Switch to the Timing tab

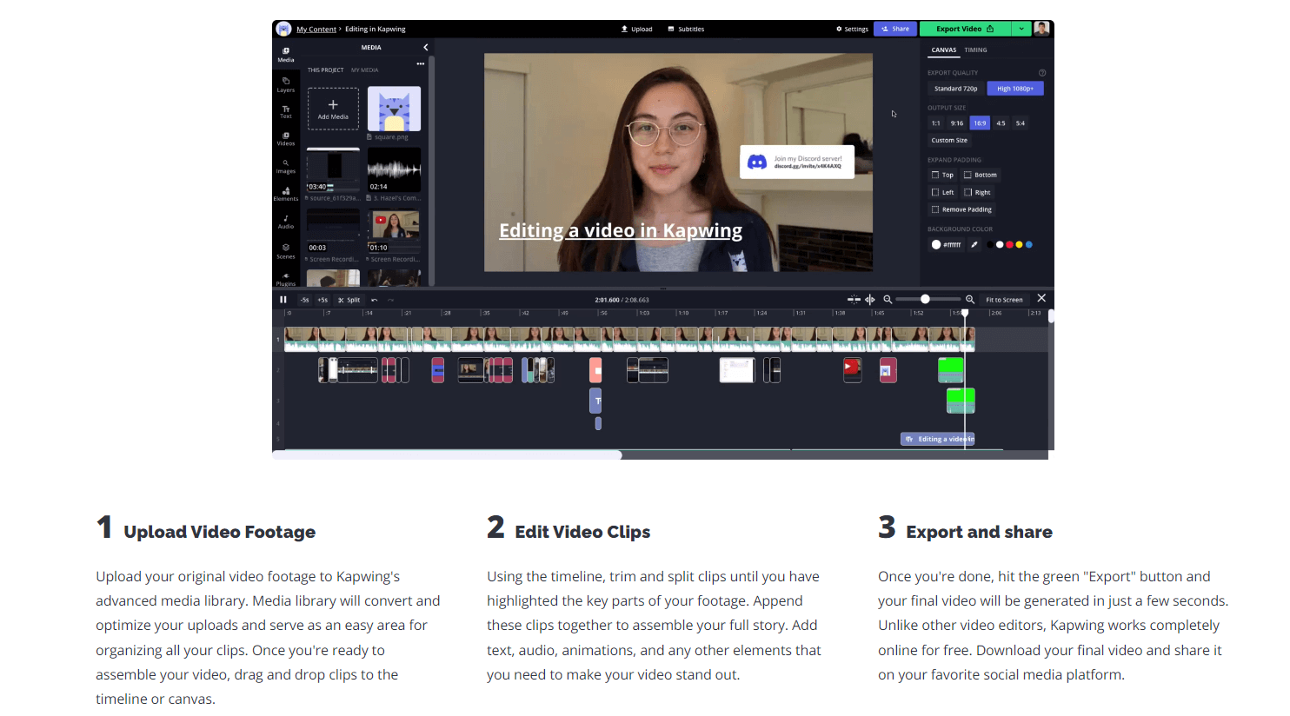(x=975, y=50)
